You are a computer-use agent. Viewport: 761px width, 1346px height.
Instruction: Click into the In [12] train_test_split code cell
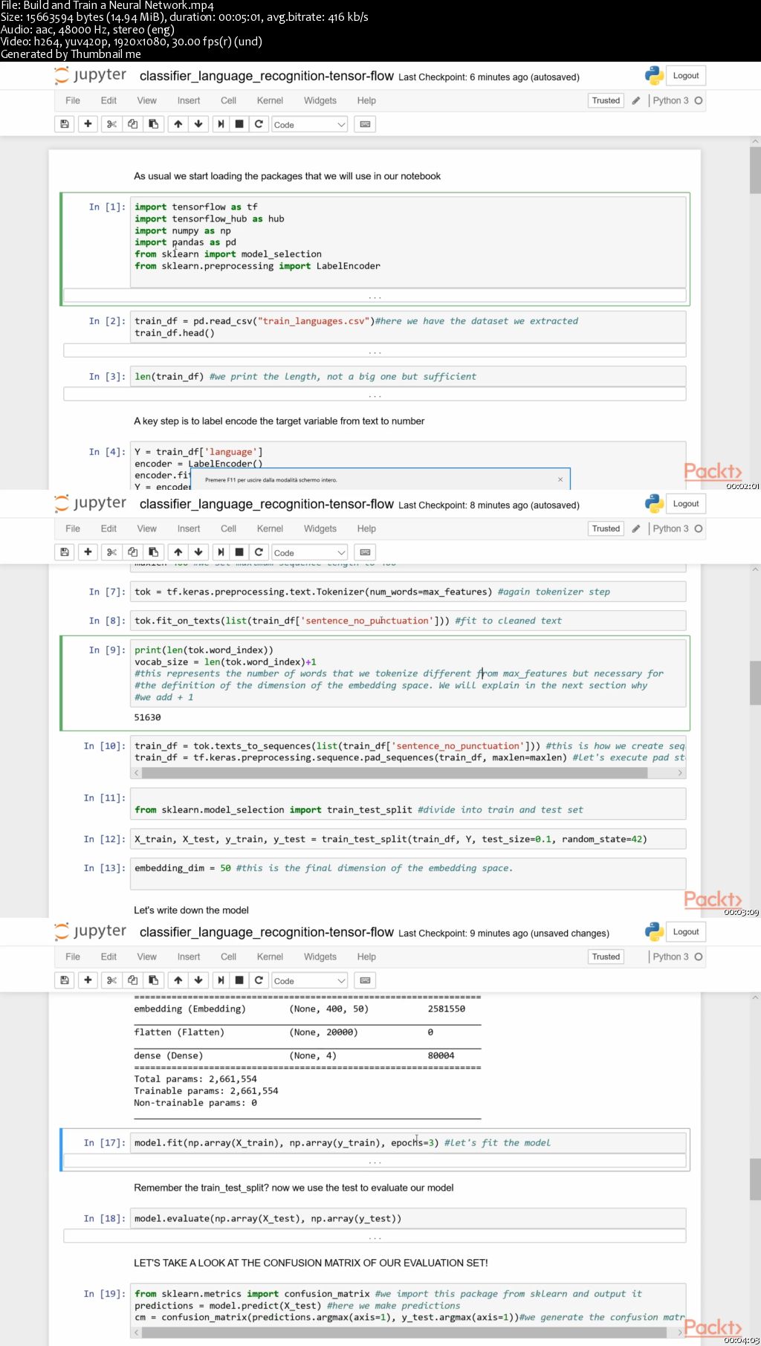coord(408,839)
